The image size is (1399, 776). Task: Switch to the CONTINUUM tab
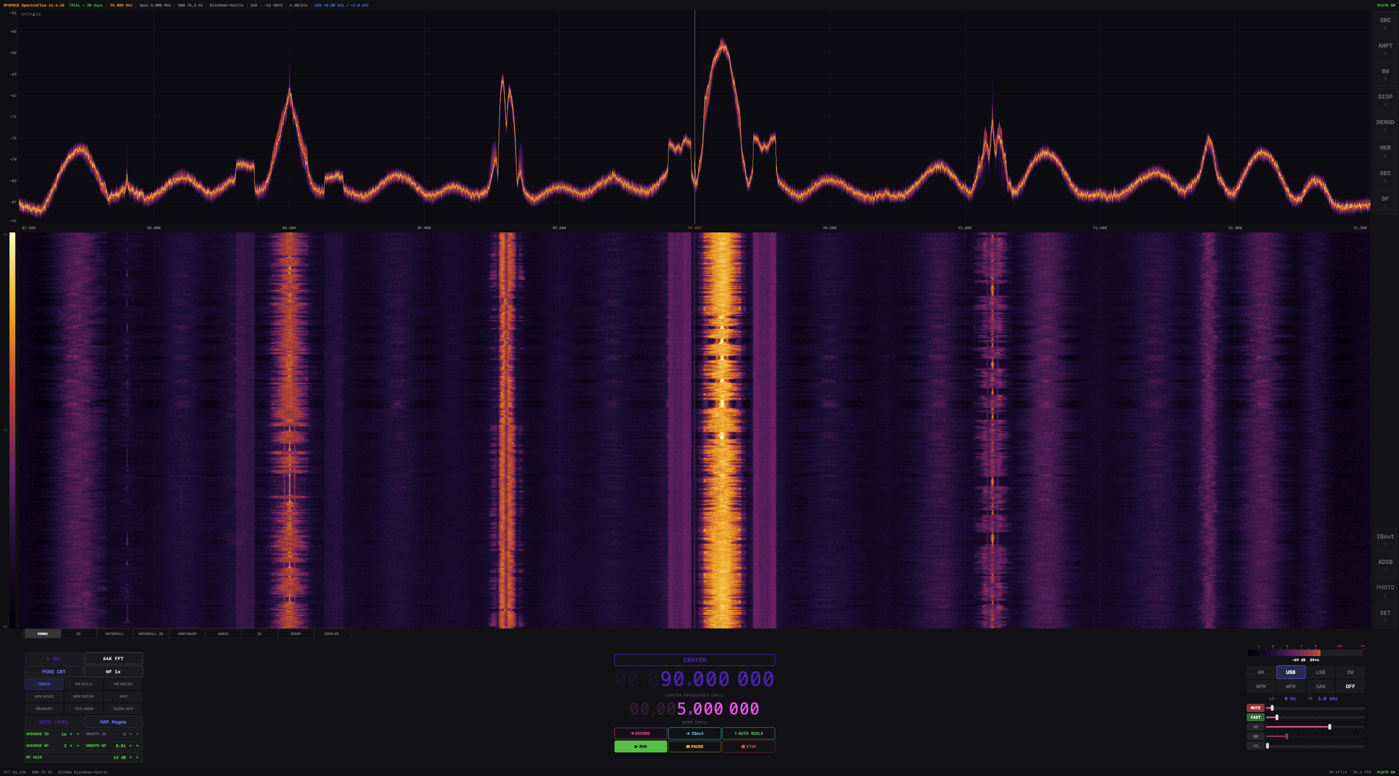[187, 634]
